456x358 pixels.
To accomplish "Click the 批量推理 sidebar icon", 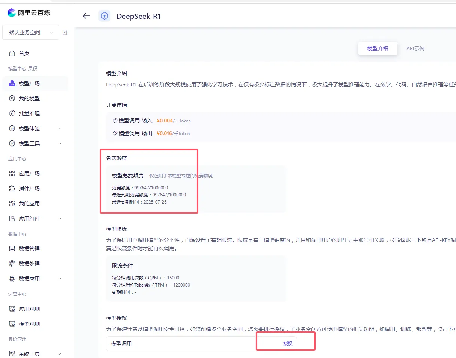I will tap(12, 113).
